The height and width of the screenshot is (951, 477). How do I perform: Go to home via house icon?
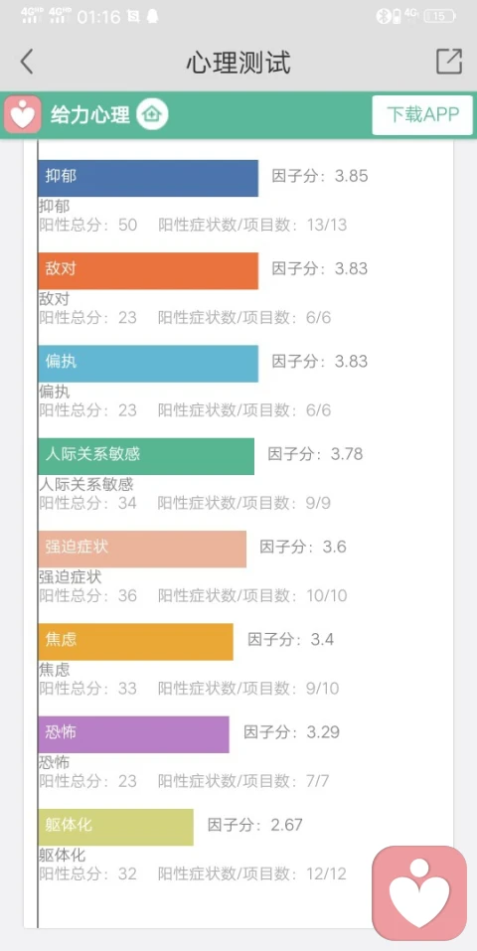(x=152, y=114)
